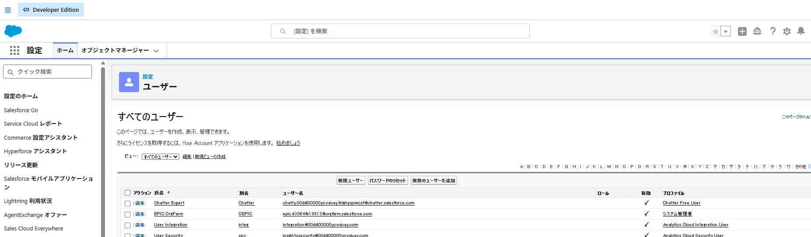Open Commerce 設定アシスタント in the sidebar

[41, 137]
